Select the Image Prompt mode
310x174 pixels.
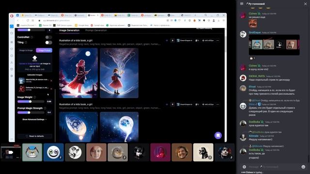(x=44, y=50)
